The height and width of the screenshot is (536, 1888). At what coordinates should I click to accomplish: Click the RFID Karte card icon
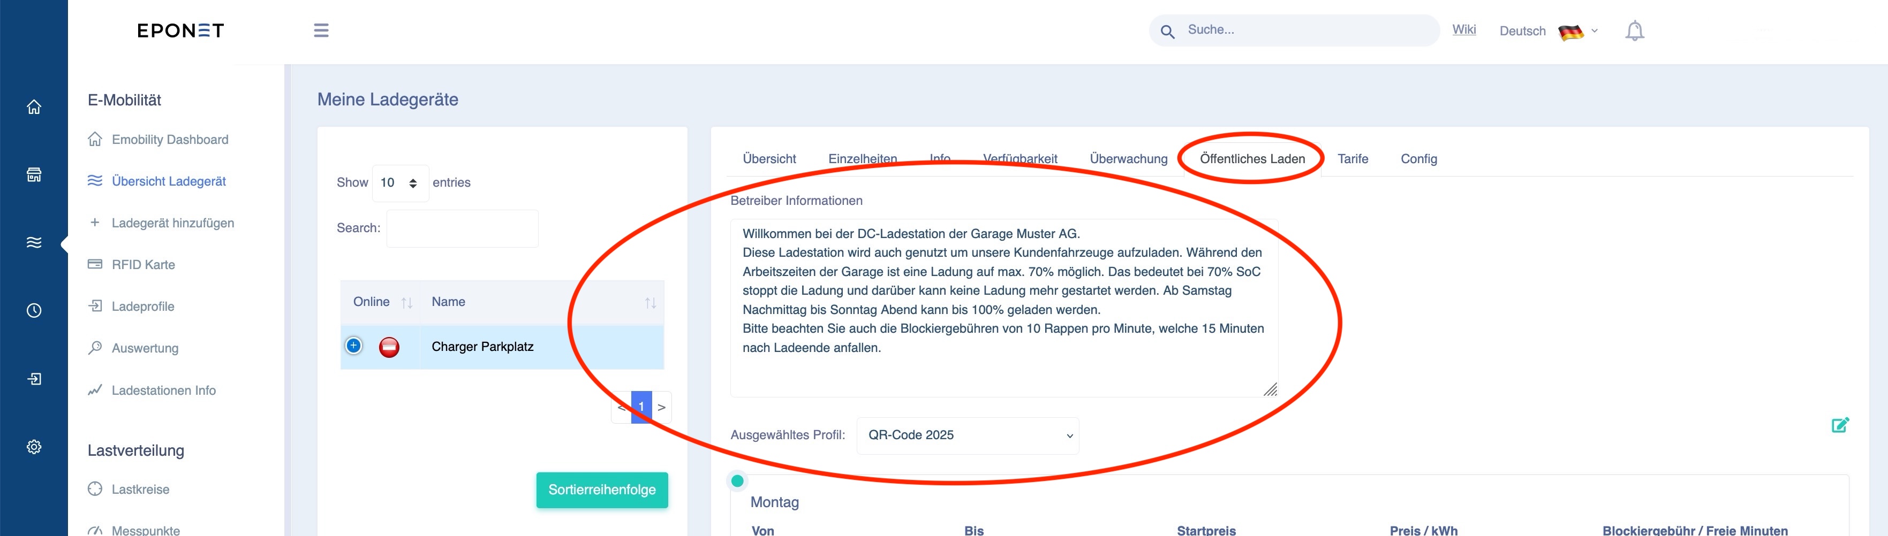[x=95, y=264]
